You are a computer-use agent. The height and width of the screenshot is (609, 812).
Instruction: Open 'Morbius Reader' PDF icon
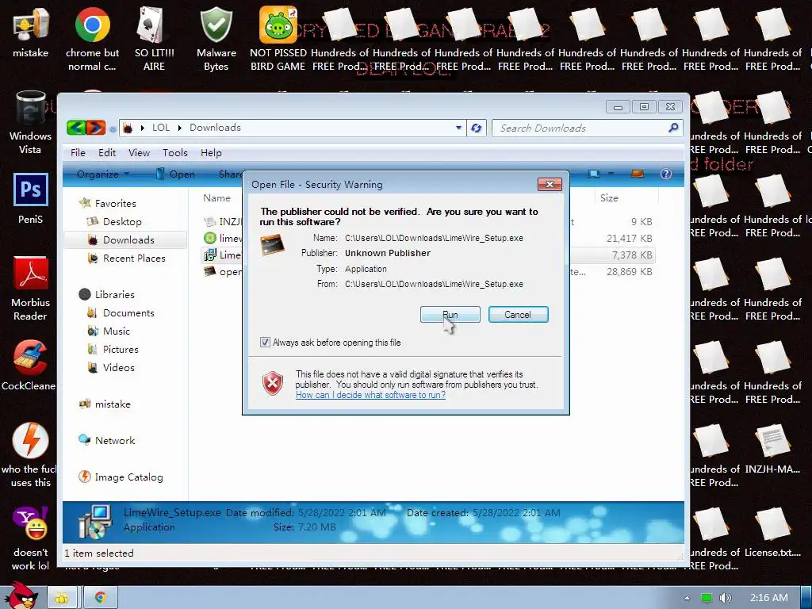point(31,289)
